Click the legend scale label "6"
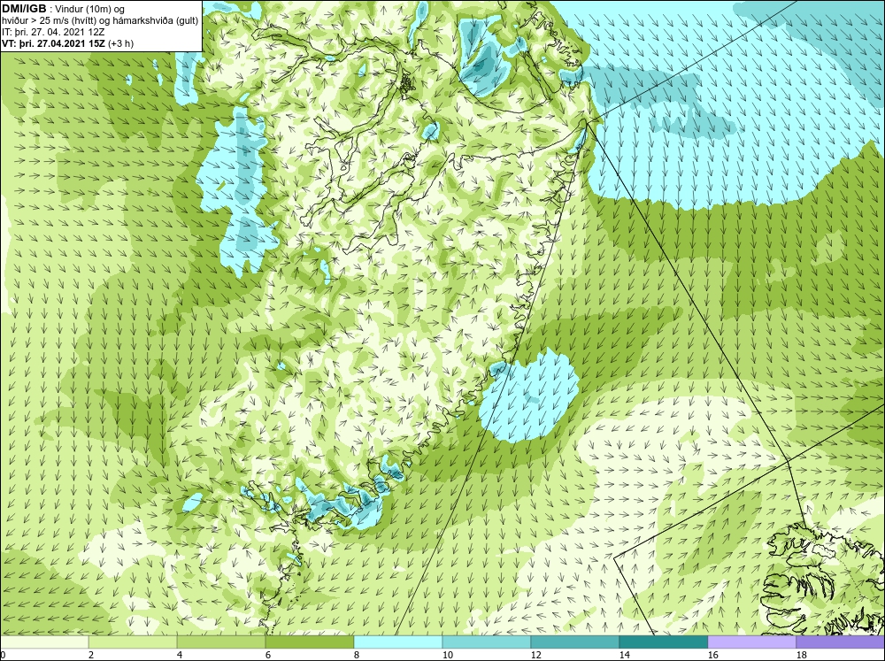This screenshot has width=885, height=661. 268,655
